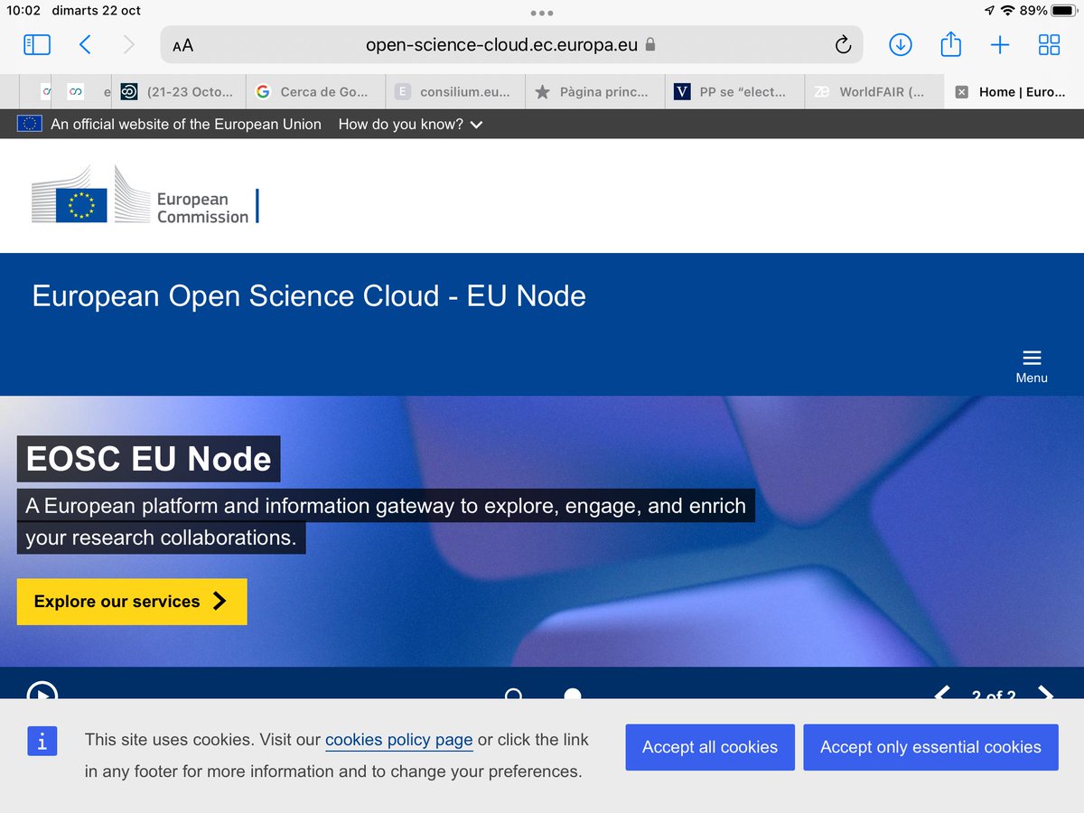Tap the "EOSC EU Node" banner heading
The height and width of the screenshot is (813, 1084).
148,459
